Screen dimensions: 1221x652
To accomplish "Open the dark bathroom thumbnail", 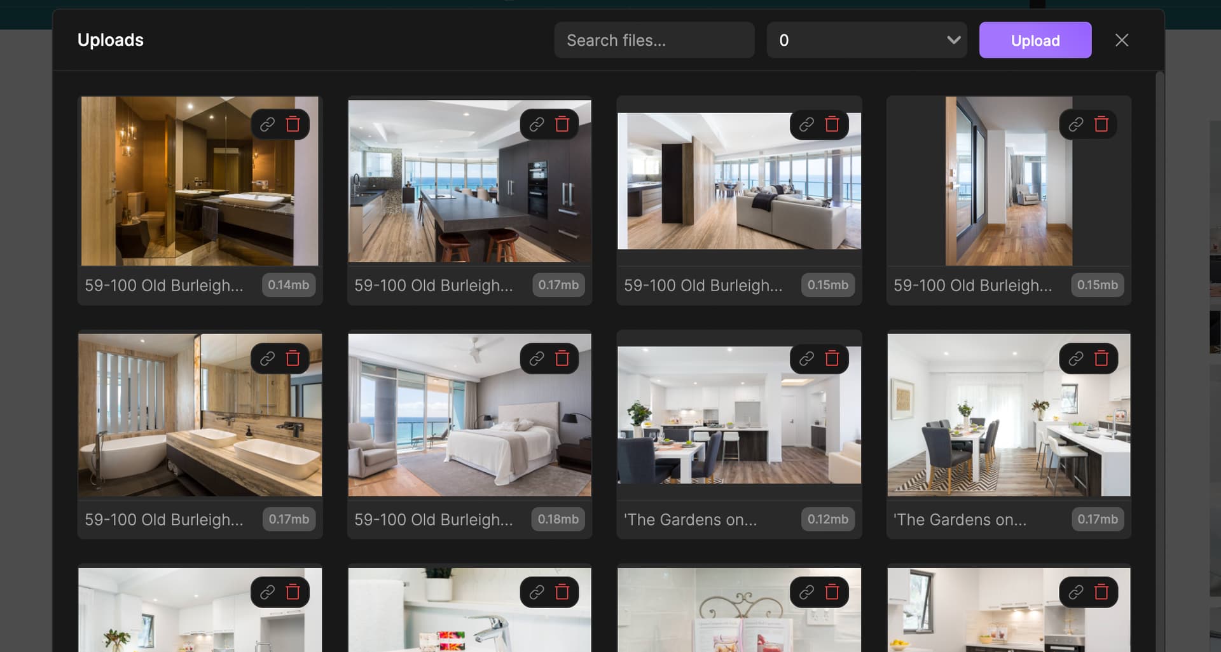I will (x=200, y=181).
